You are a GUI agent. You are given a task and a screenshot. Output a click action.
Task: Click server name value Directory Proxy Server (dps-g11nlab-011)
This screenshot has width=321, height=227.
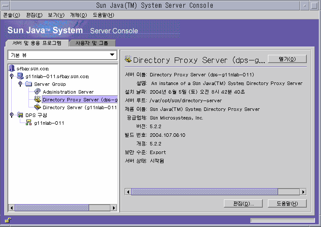(202, 75)
